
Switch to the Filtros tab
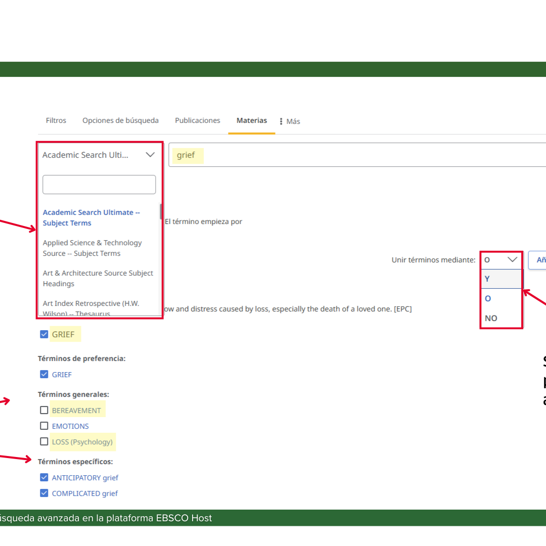tap(56, 121)
